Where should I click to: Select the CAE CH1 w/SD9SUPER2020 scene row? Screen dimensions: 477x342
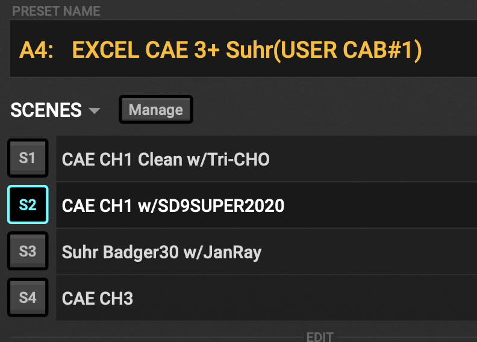[266, 205]
